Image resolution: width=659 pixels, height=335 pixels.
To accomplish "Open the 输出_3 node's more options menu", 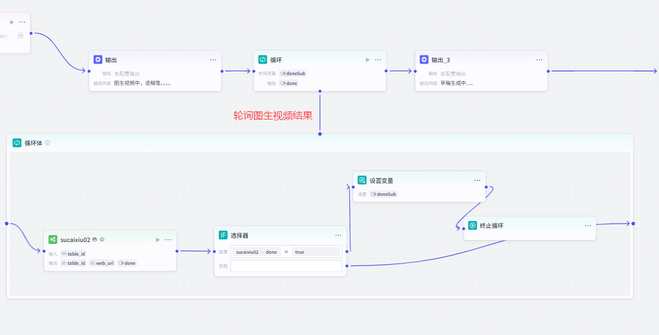I will (x=539, y=60).
